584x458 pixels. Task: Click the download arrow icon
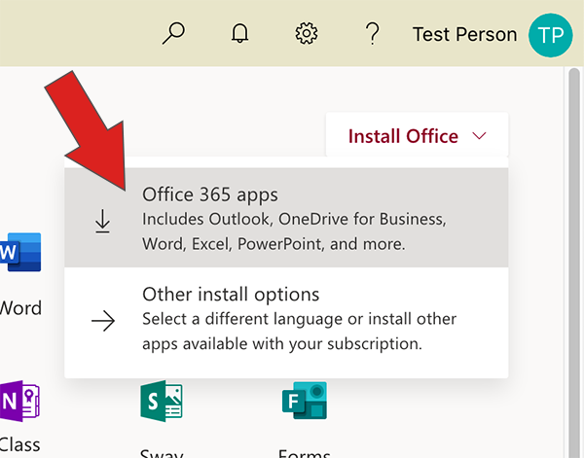point(102,221)
